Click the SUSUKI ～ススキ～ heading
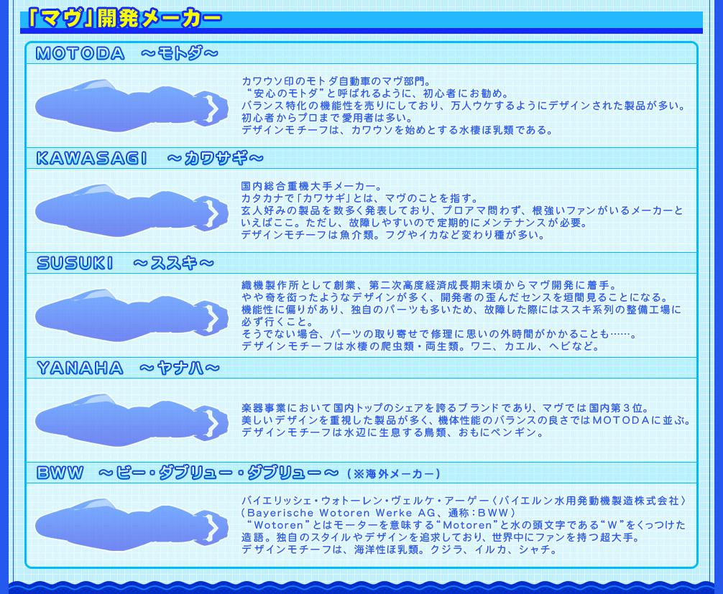 point(126,263)
